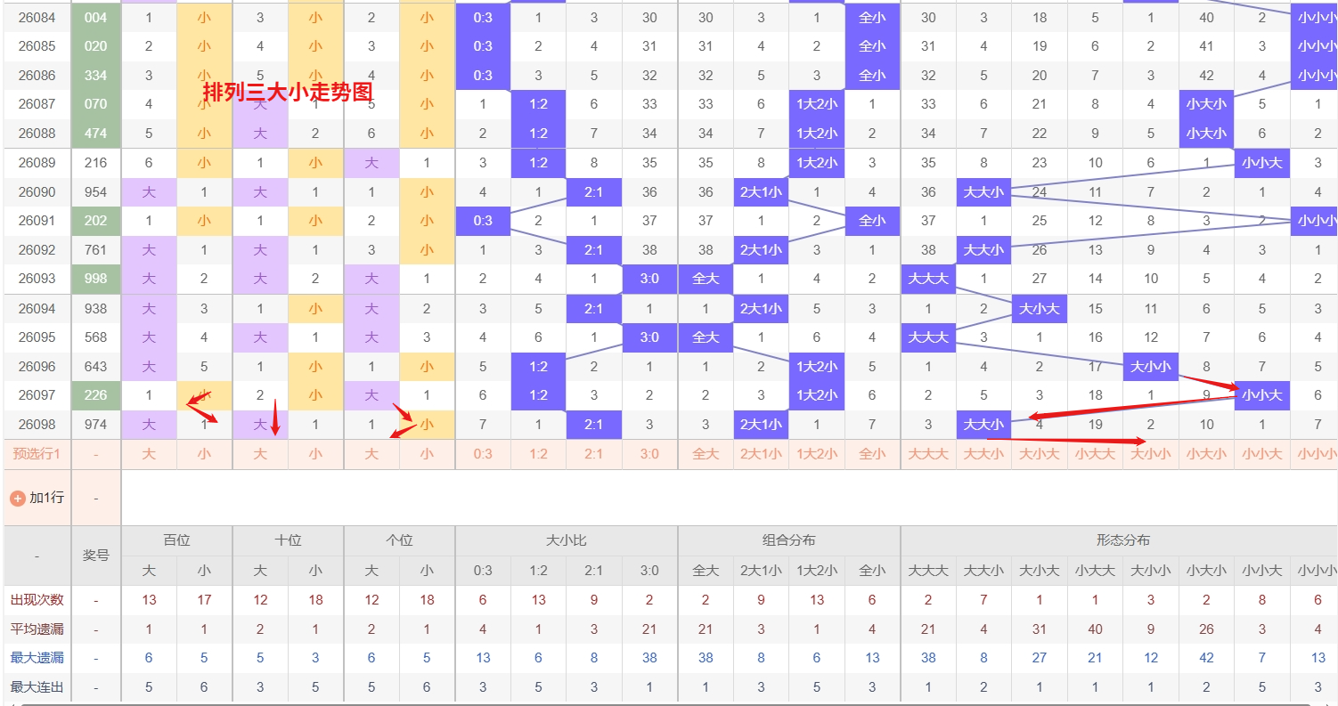Choose 小小大 in the 预选行1 row
Screen dimensions: 1338x706
[1261, 454]
